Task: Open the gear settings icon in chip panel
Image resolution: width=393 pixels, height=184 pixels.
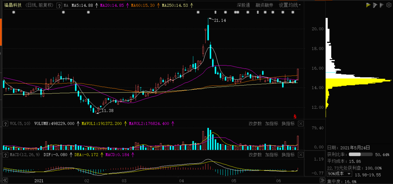Action: (x=389, y=5)
